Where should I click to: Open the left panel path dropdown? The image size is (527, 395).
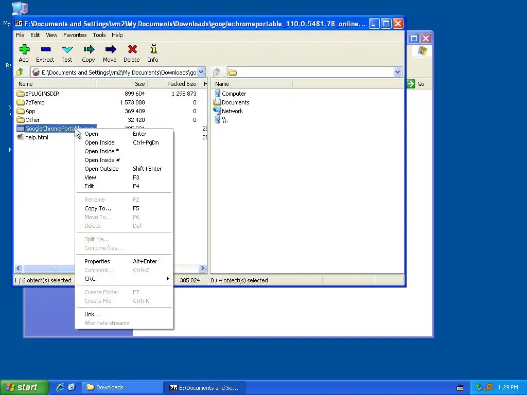tap(201, 72)
